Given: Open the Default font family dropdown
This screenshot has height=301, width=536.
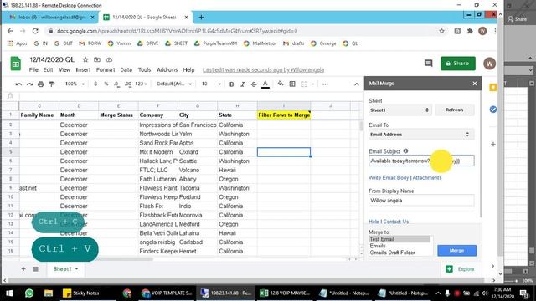Looking at the screenshot, I should coord(174,84).
